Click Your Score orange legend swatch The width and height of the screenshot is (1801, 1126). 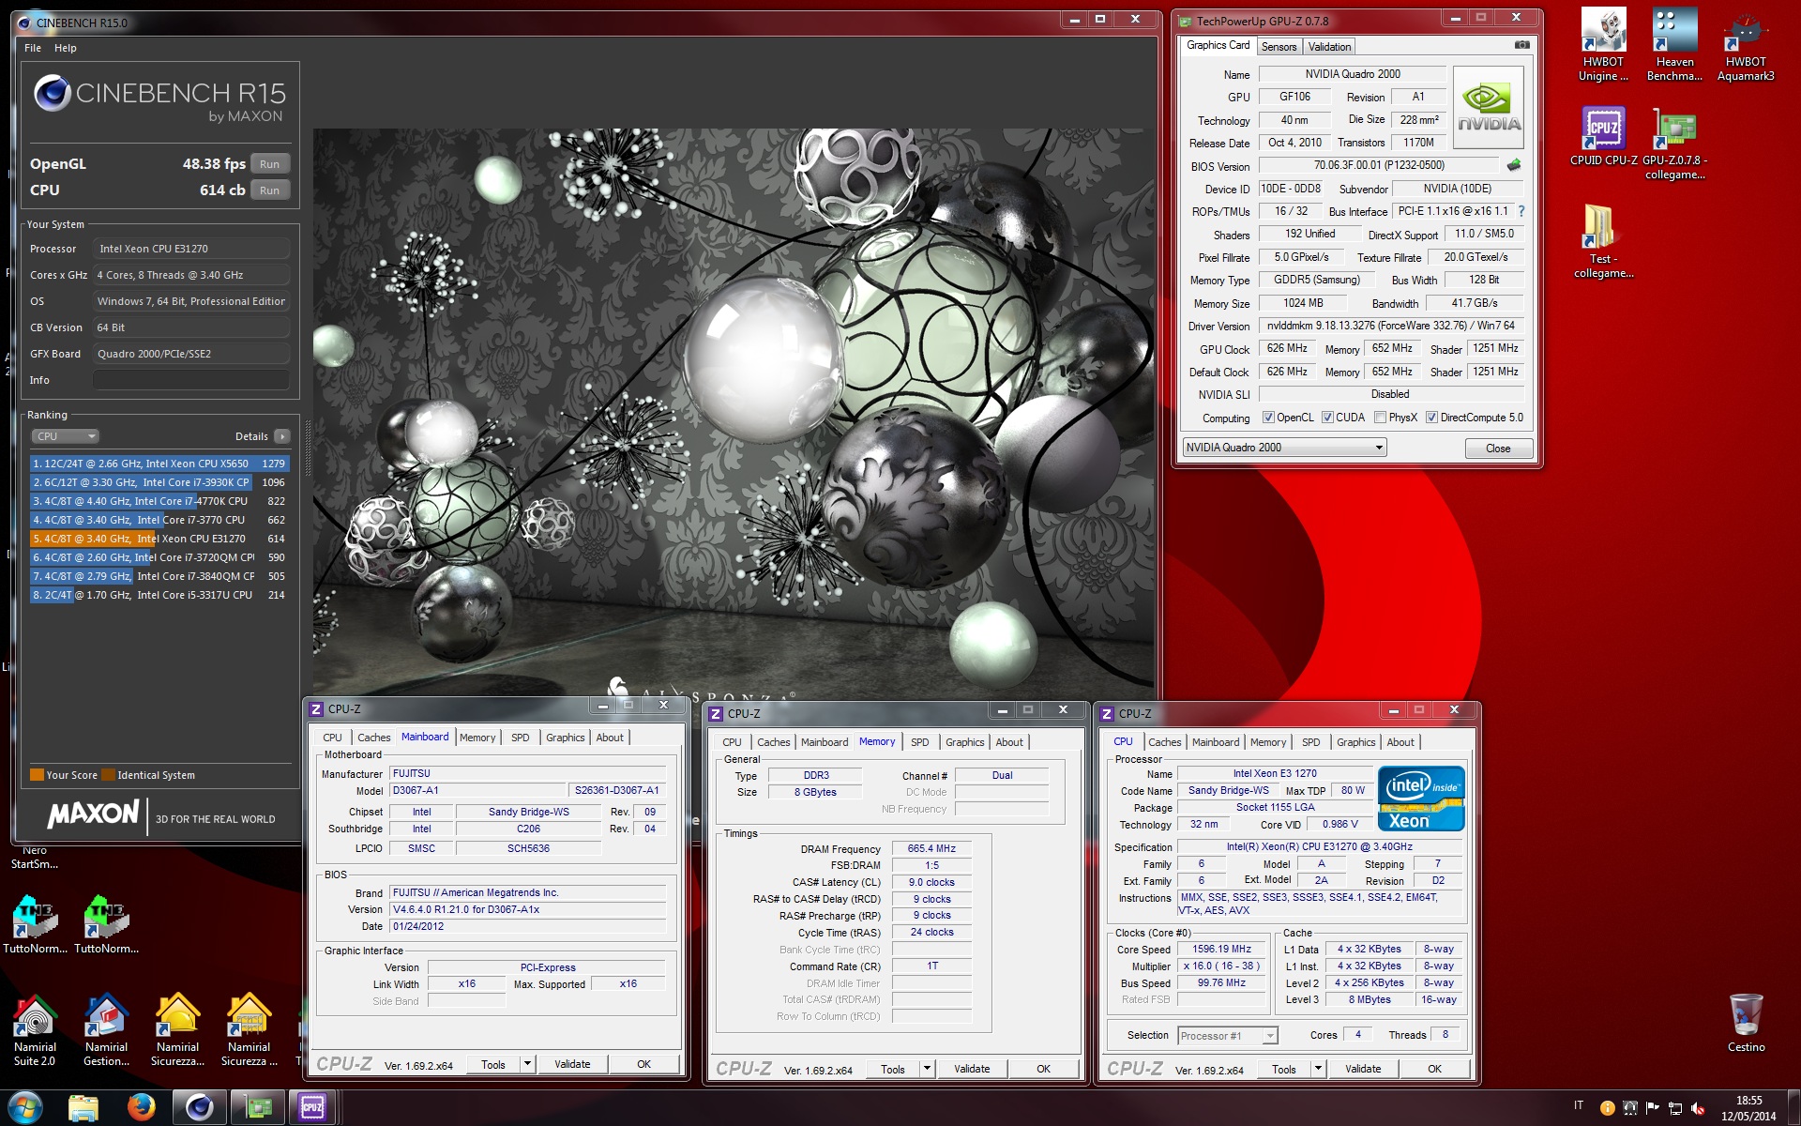tap(37, 775)
